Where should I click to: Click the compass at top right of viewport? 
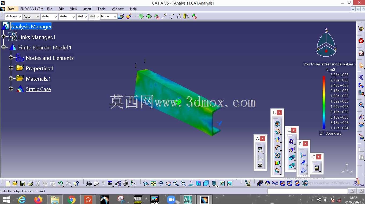pyautogui.click(x=326, y=43)
